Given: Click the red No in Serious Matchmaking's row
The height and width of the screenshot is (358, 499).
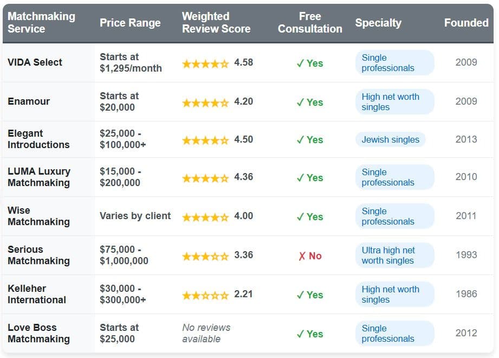Looking at the screenshot, I should coord(310,256).
